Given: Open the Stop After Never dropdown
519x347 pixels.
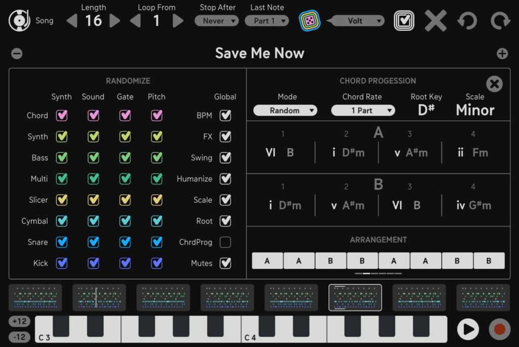Looking at the screenshot, I should [216, 21].
